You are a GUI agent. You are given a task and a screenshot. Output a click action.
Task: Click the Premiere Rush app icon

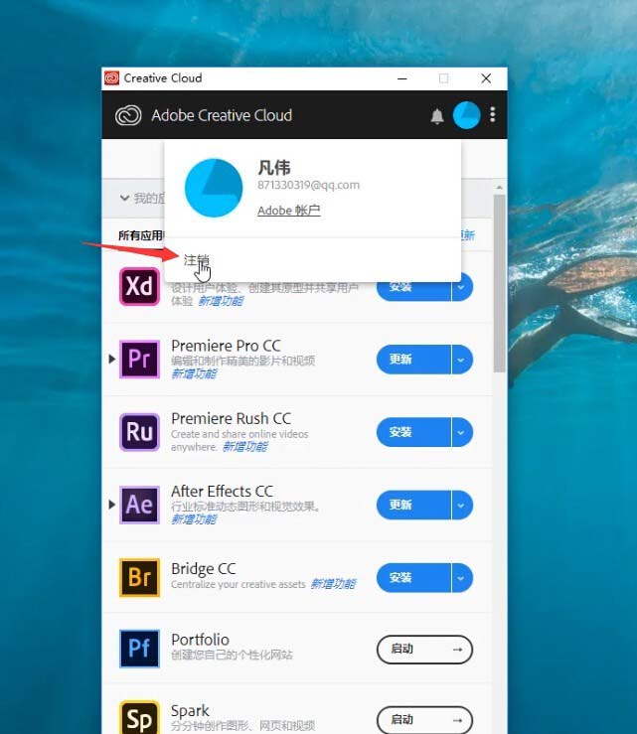click(139, 432)
